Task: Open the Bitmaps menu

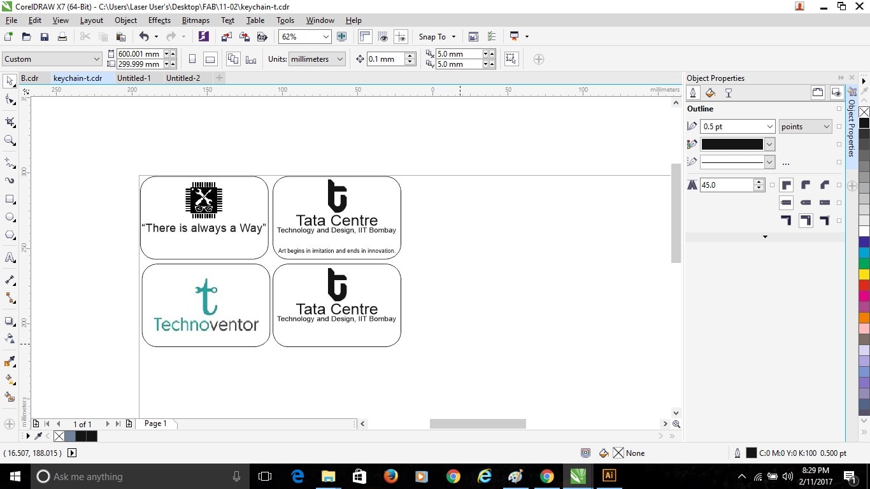Action: pos(196,20)
